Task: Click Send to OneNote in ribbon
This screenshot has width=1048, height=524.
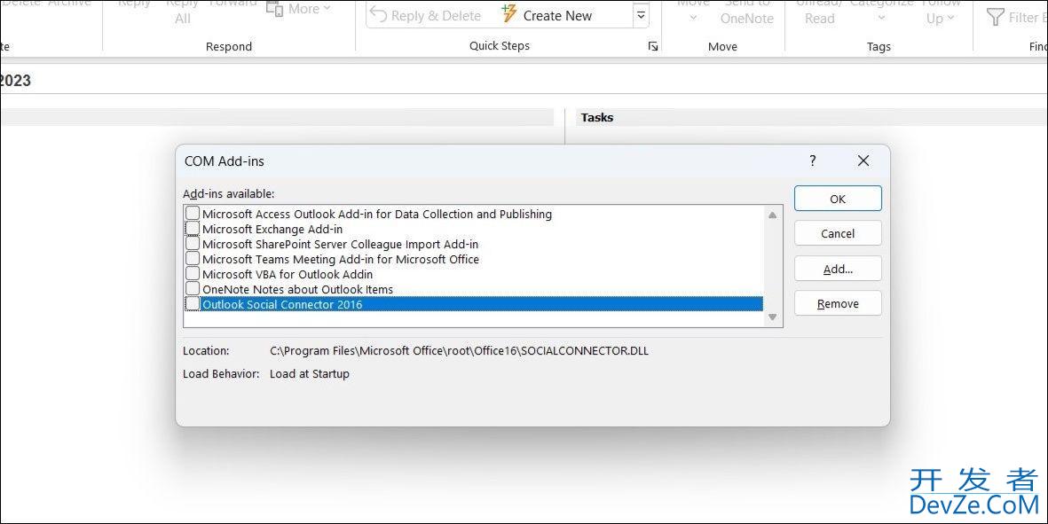Action: (746, 12)
